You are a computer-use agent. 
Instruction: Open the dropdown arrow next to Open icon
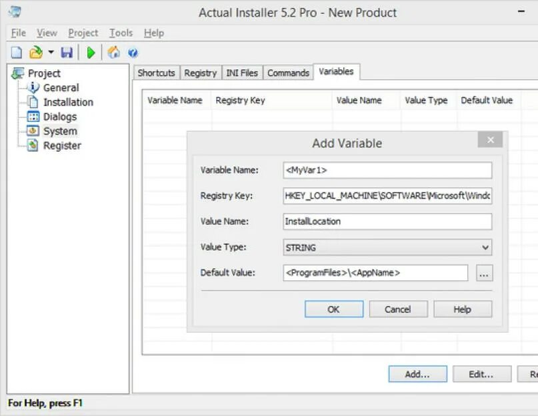[x=51, y=53]
